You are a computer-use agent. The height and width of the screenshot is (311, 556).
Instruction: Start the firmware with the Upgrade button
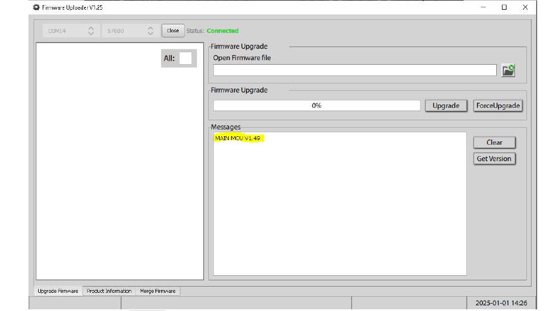click(446, 106)
